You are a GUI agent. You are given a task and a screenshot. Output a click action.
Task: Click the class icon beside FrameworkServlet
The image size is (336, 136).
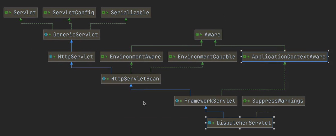coord(177,101)
